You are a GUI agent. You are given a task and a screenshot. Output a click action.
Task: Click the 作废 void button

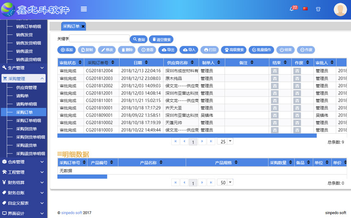306,50
